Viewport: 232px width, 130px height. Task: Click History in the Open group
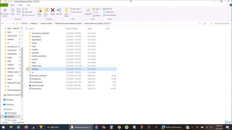pos(97,16)
